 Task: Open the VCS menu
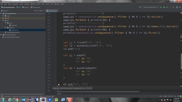52,4
